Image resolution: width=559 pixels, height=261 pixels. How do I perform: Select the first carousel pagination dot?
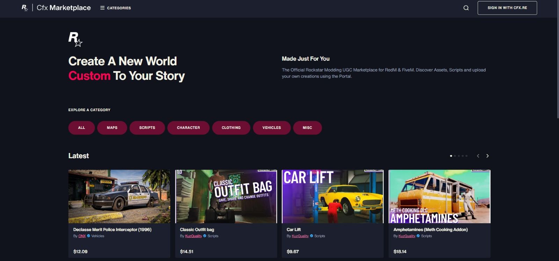click(x=451, y=156)
